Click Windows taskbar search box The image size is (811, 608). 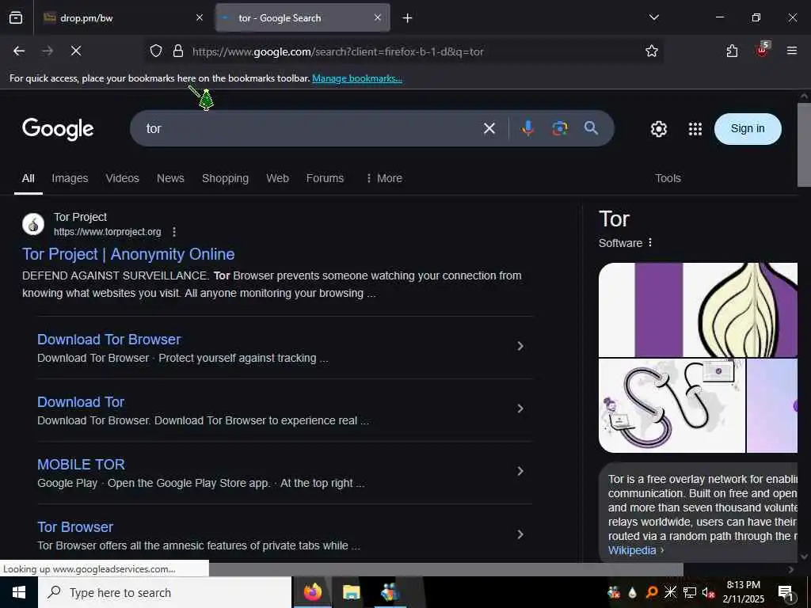[x=165, y=592]
